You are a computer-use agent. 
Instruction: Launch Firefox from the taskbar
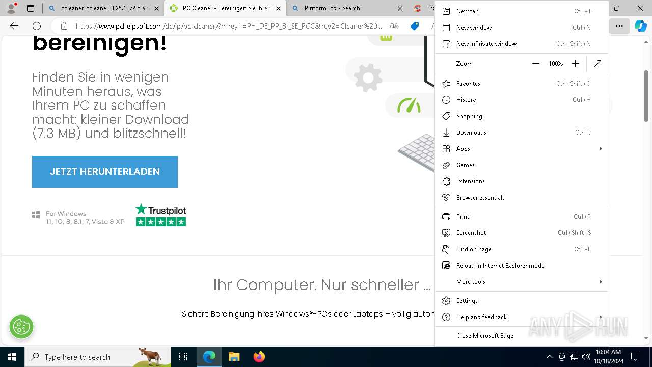[x=259, y=357]
